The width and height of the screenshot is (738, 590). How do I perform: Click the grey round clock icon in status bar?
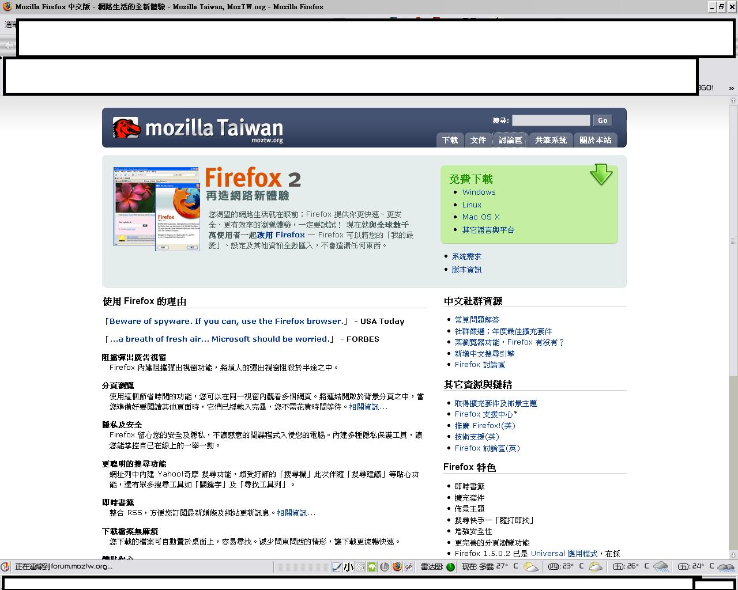(384, 567)
